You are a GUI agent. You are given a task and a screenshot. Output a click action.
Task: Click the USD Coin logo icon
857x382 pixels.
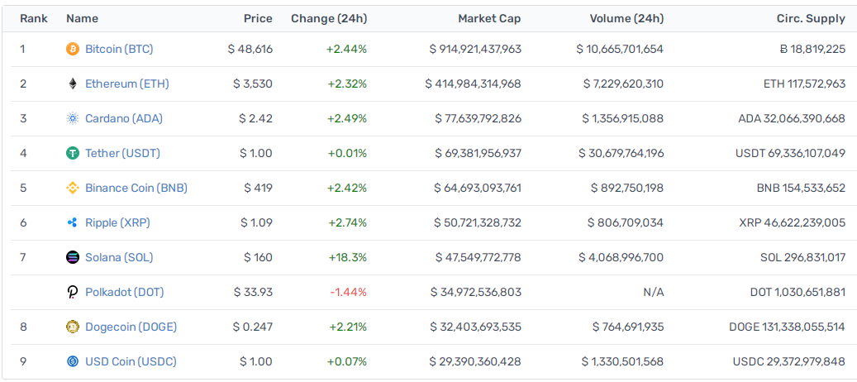pos(73,362)
